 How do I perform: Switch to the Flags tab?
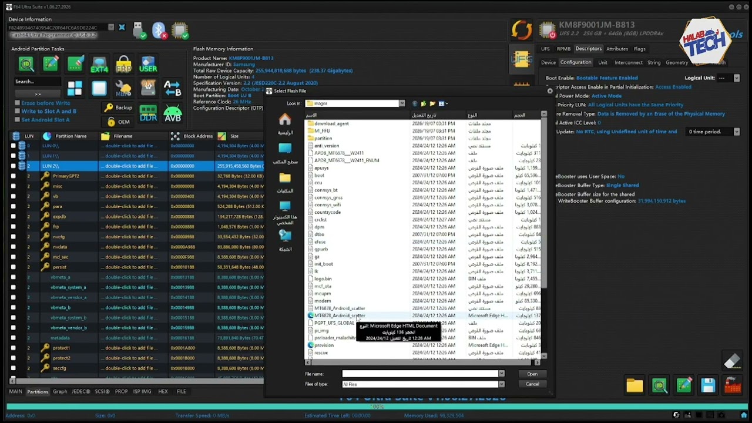640,49
